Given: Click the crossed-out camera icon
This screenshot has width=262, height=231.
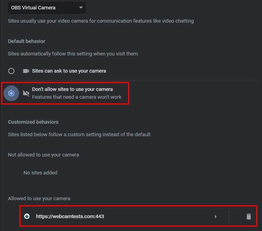Looking at the screenshot, I should [26, 93].
